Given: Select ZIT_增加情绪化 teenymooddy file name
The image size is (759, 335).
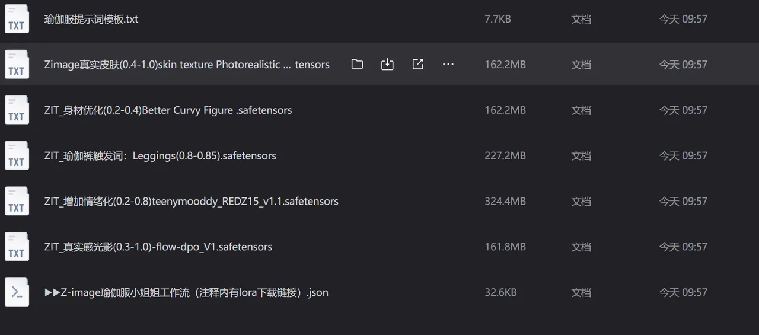Looking at the screenshot, I should click(x=191, y=202).
